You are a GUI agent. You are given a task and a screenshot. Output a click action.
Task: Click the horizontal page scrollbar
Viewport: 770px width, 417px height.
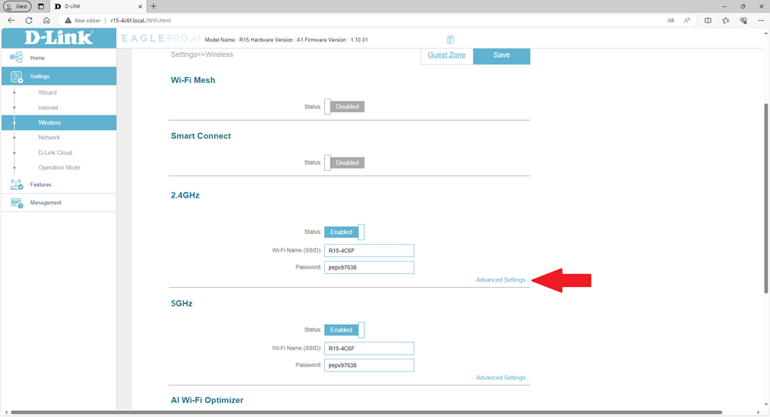tap(367, 412)
